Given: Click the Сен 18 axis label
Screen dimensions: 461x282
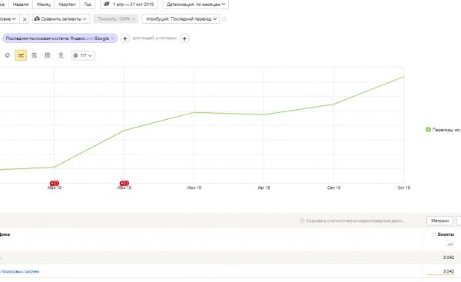Looking at the screenshot, I should [x=333, y=187].
